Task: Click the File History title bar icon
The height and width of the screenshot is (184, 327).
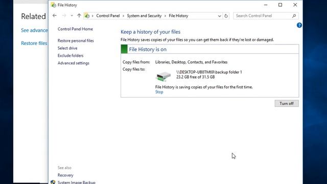Action: (x=53, y=5)
